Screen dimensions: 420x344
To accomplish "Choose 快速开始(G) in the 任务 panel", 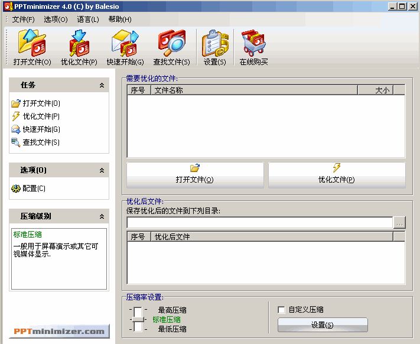I will click(x=36, y=129).
